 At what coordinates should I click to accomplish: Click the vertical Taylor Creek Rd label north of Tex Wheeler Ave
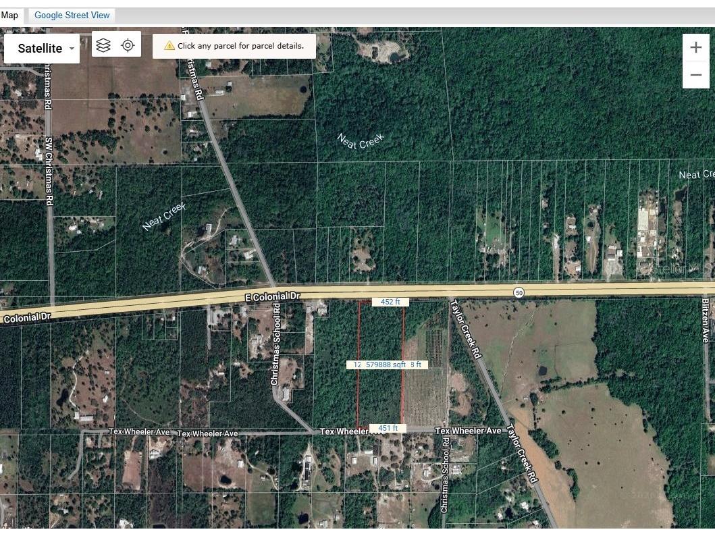[467, 329]
